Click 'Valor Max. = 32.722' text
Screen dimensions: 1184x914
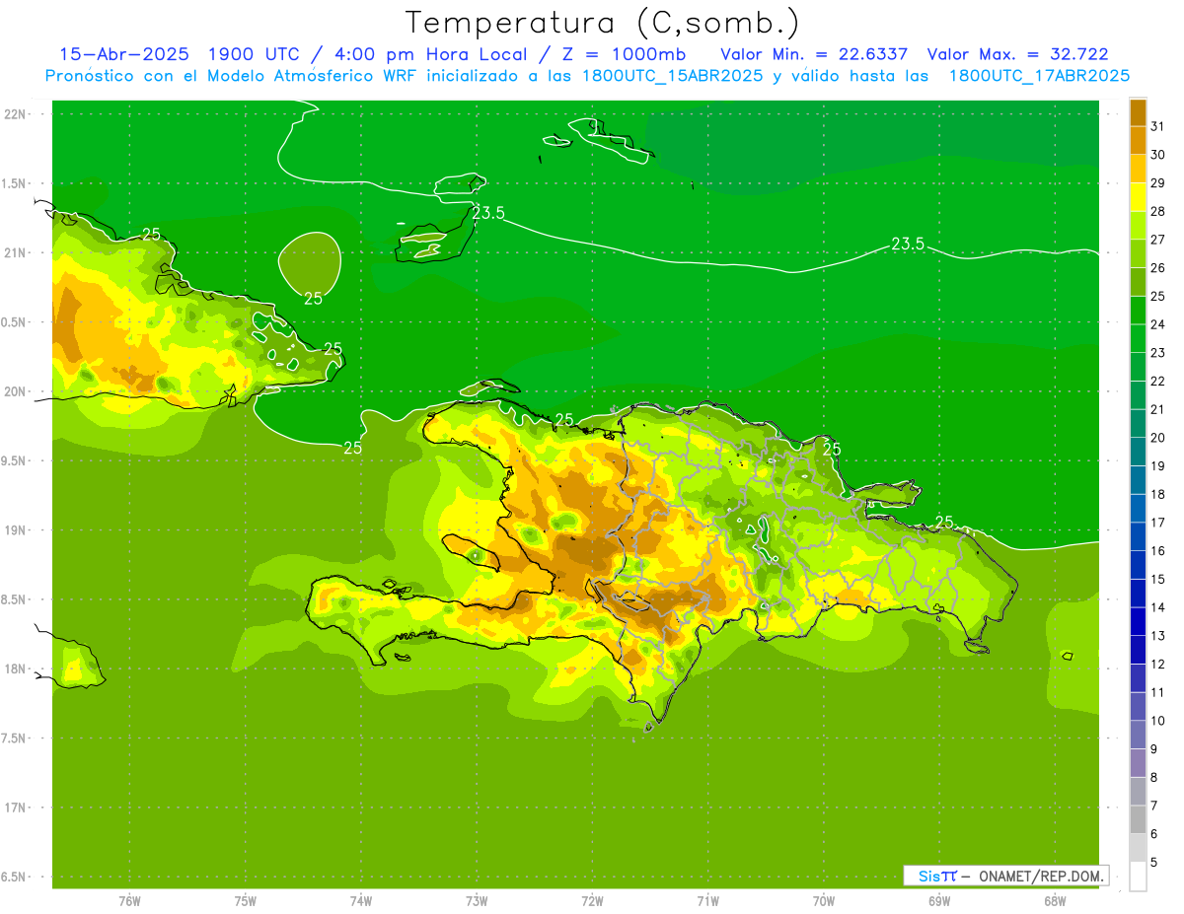[1017, 54]
